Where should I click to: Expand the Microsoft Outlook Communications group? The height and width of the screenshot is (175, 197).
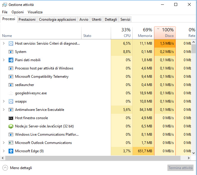pos(4,143)
